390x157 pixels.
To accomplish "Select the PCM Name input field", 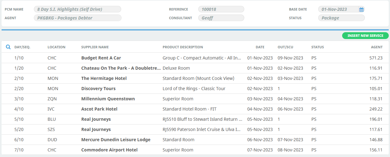I will (77, 9).
